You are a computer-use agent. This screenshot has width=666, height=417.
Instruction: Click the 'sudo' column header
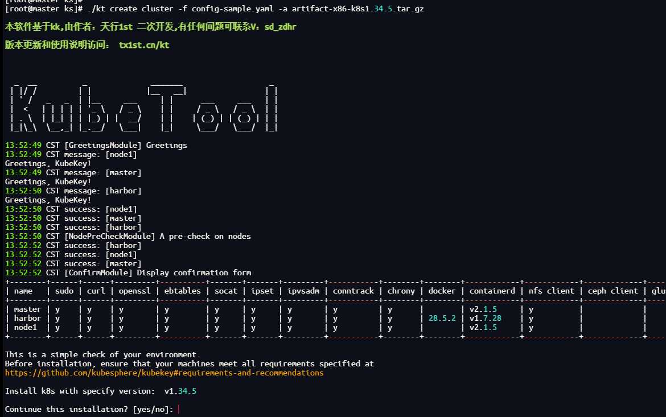point(64,291)
